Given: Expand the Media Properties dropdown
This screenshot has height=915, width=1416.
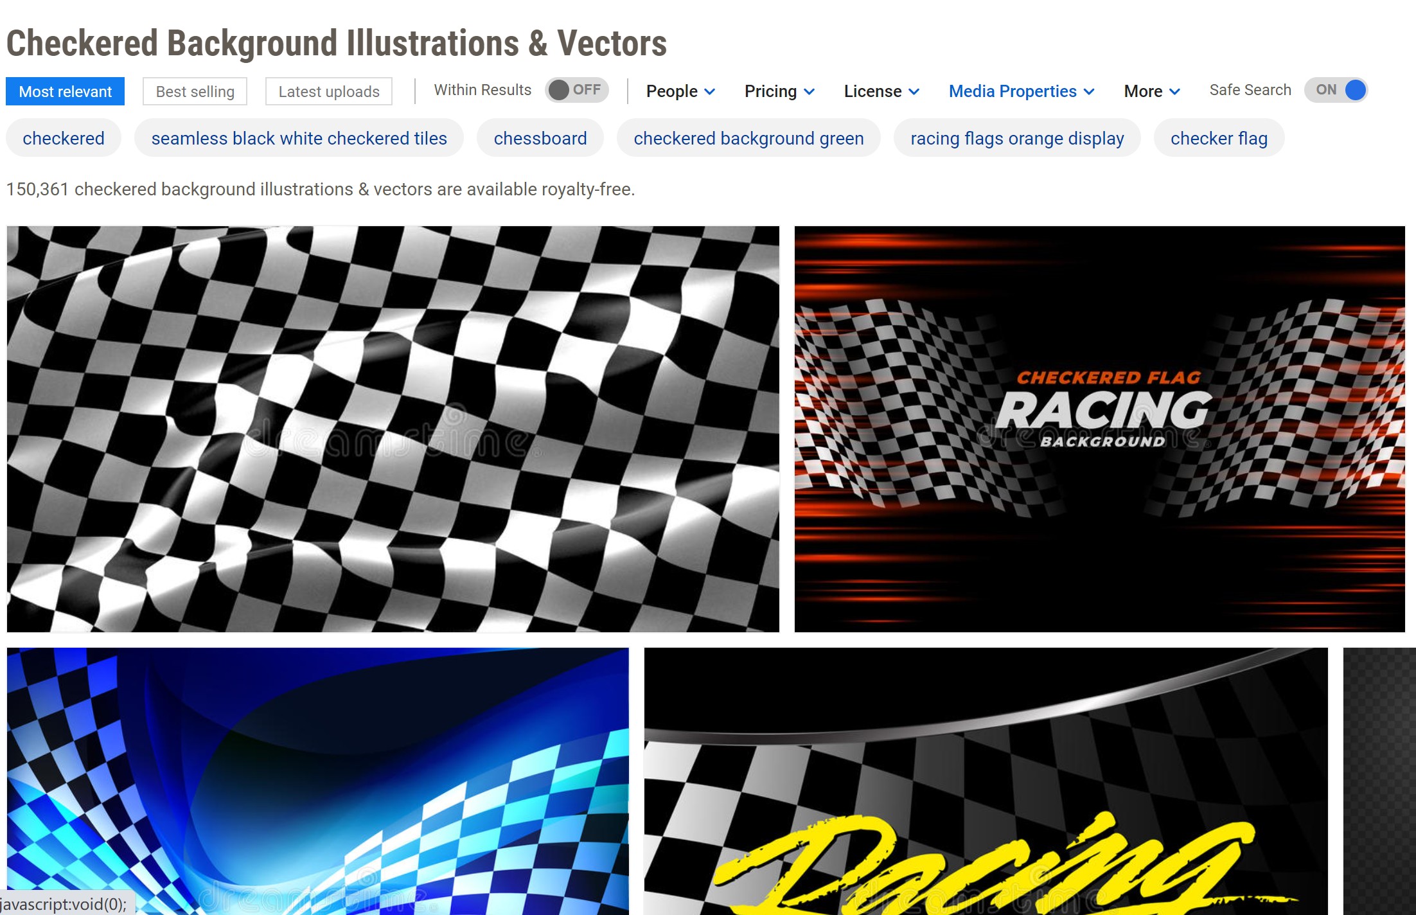Looking at the screenshot, I should [x=1022, y=91].
